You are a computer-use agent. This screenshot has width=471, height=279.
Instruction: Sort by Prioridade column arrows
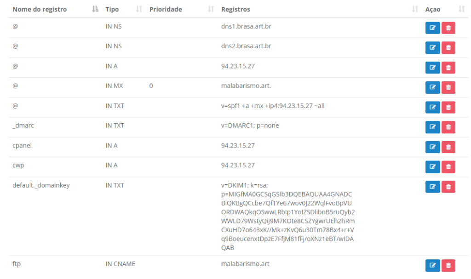tap(211, 9)
